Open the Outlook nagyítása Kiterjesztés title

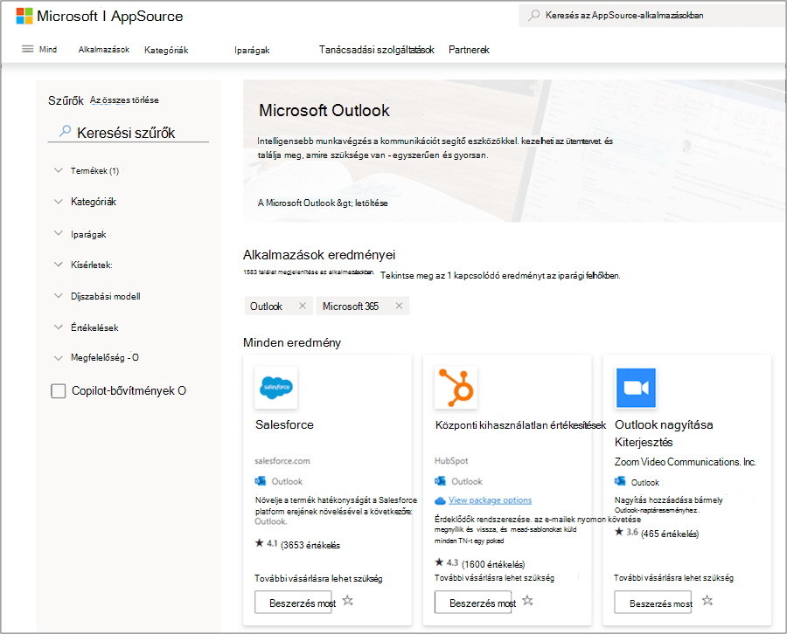click(x=664, y=433)
